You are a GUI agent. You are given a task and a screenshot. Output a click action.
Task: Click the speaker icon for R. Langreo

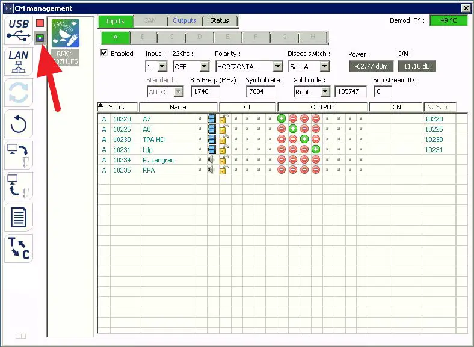pos(211,159)
